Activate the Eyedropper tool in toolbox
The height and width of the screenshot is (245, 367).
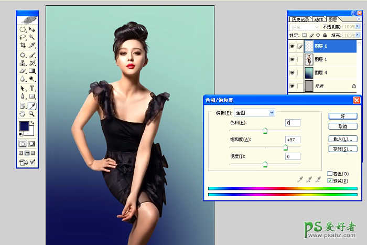(x=32, y=105)
